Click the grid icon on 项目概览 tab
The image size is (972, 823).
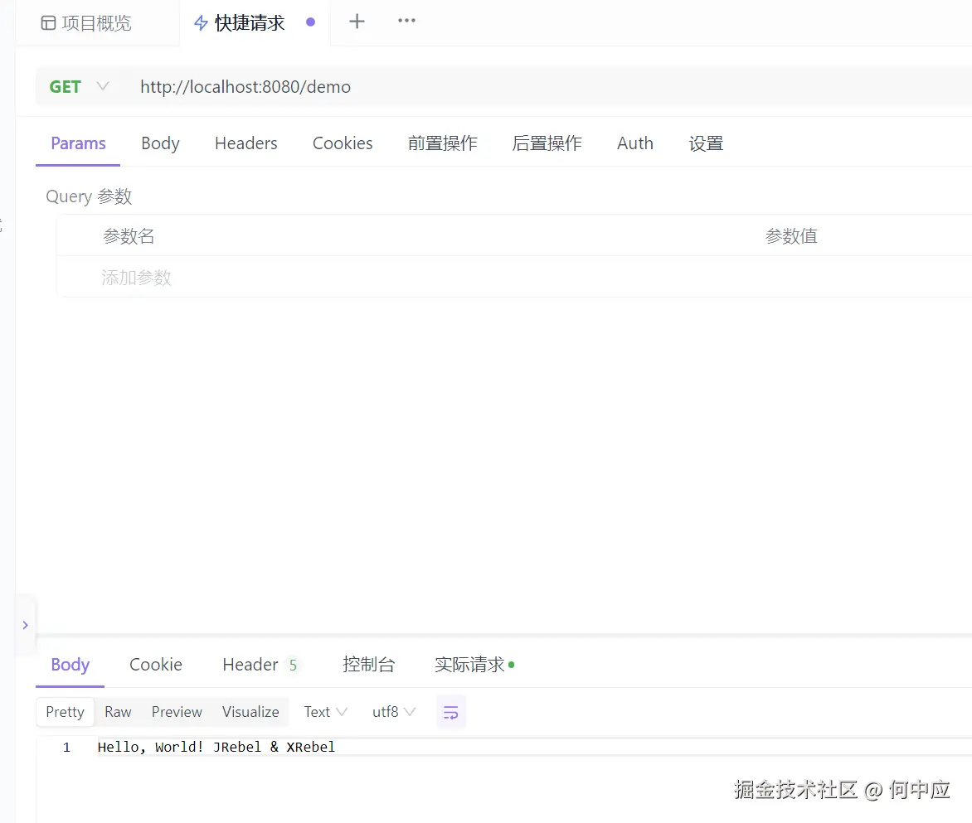(47, 22)
